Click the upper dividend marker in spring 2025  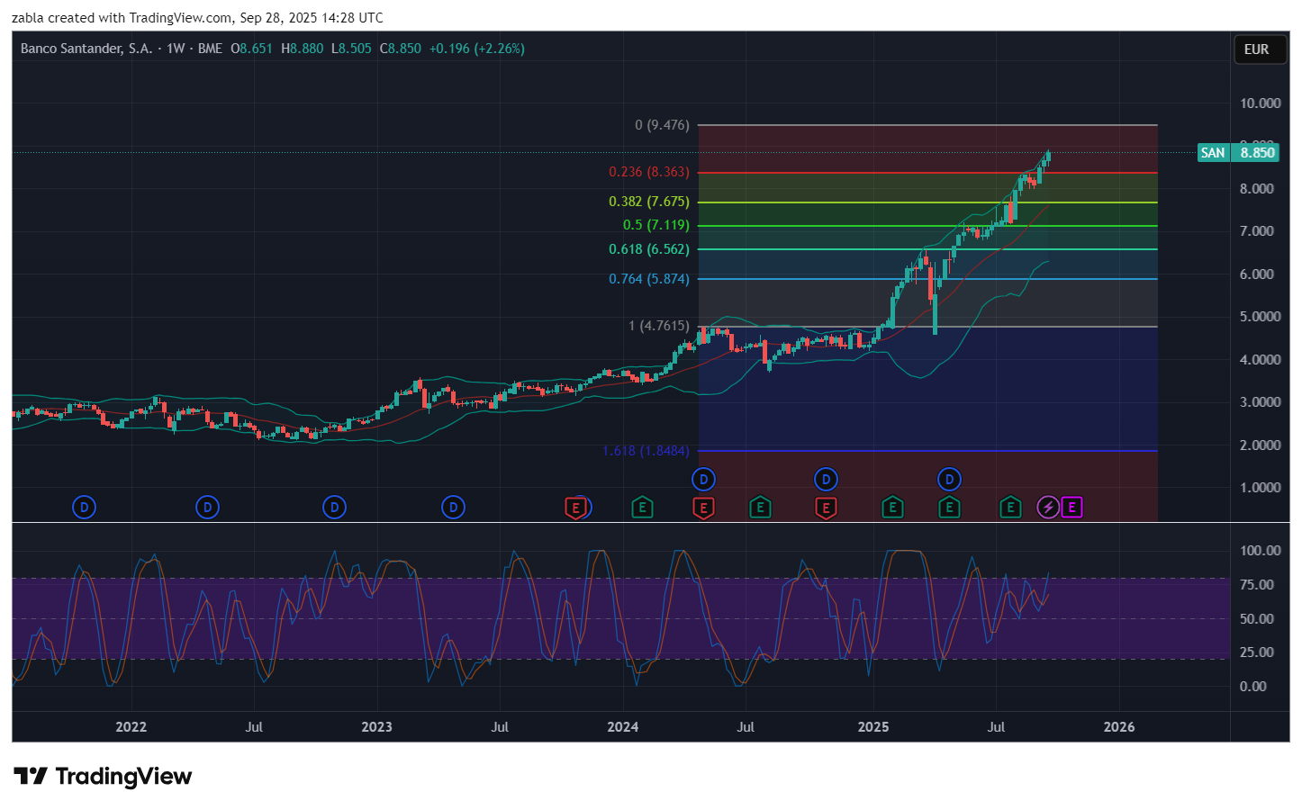pyautogui.click(x=949, y=479)
